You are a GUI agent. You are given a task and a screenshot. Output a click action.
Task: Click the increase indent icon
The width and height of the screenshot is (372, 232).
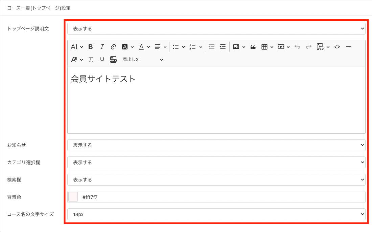(223, 47)
